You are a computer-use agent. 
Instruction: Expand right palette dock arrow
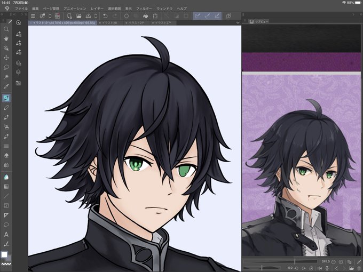tap(353, 14)
